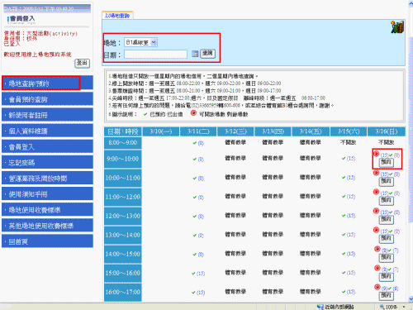Image resolution: width=413 pixels, height=310 pixels.
Task: Click green check in 3/11 12:00~13:00 cell
Action: click(195, 217)
